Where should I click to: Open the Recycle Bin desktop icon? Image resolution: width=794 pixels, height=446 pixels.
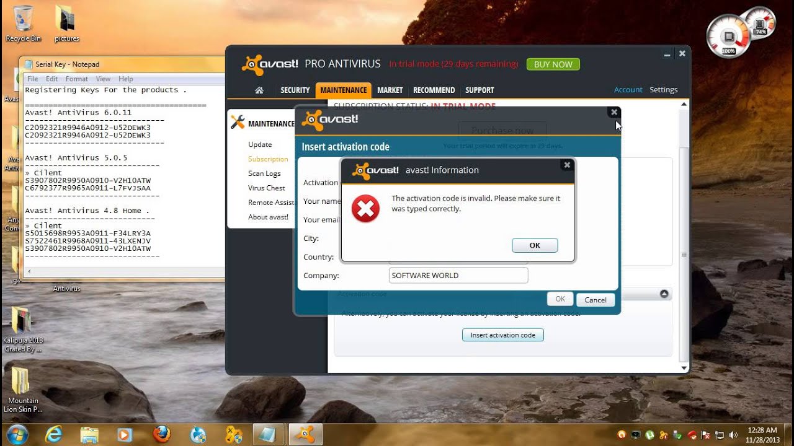pos(23,24)
